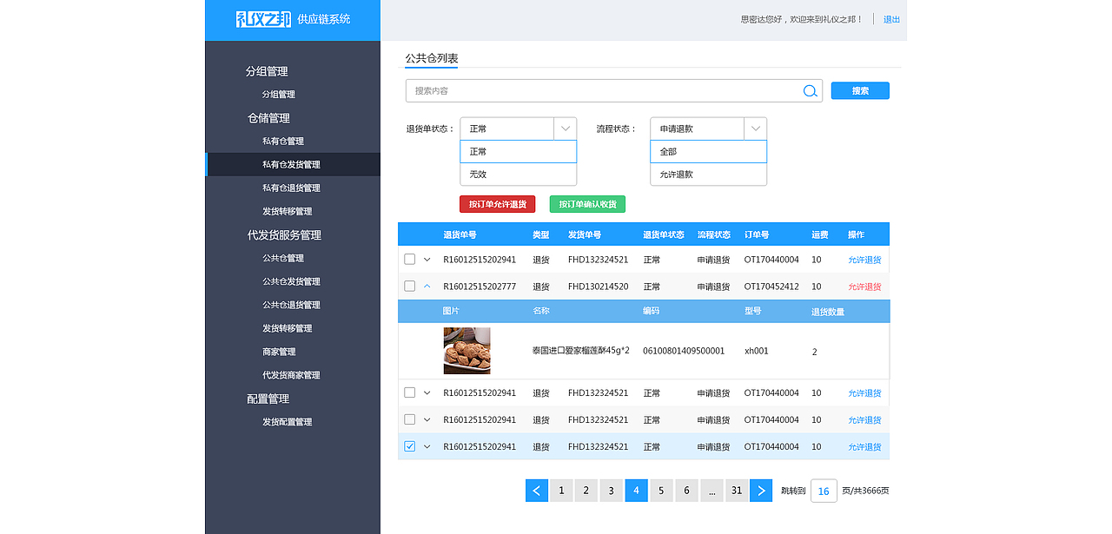Click the red 允许退货 link in row R16012515202777
Screen dimensions: 1112x534
(864, 287)
